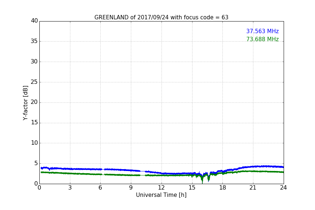Click the x-axis tick value 9
The width and height of the screenshot is (315, 210).
pos(131,188)
